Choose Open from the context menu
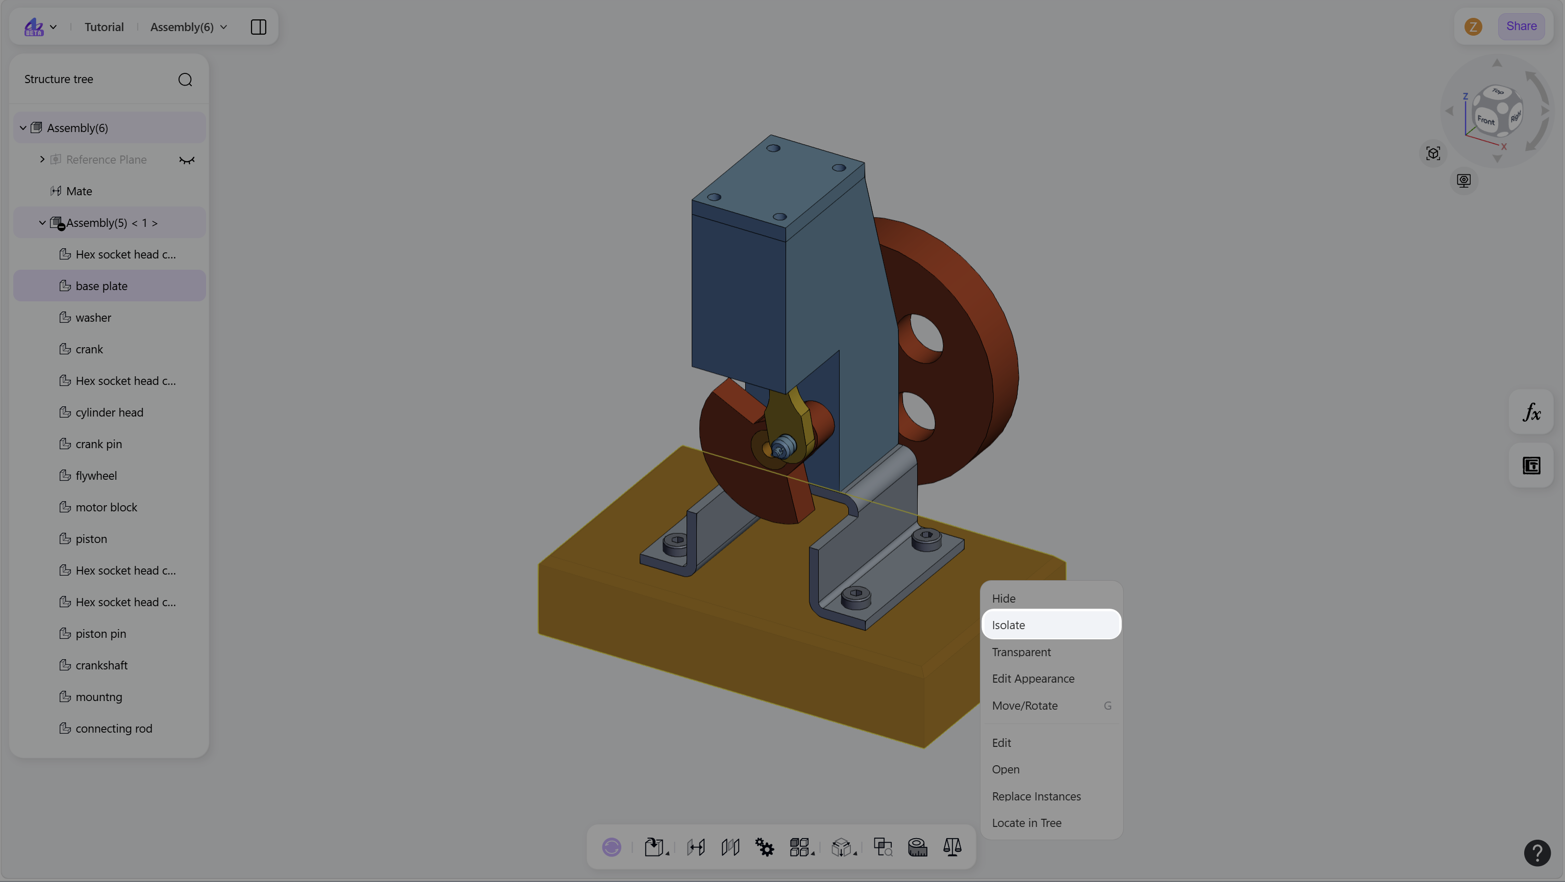Image resolution: width=1565 pixels, height=882 pixels. click(x=1051, y=769)
